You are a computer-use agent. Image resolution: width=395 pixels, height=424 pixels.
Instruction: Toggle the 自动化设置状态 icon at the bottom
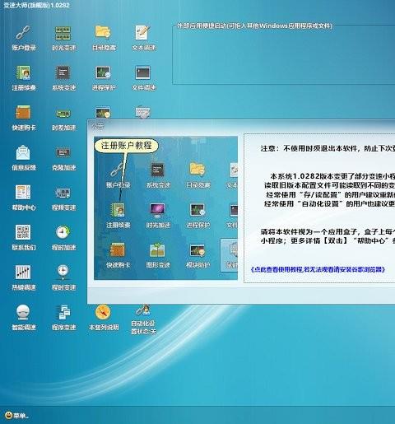pos(143,310)
